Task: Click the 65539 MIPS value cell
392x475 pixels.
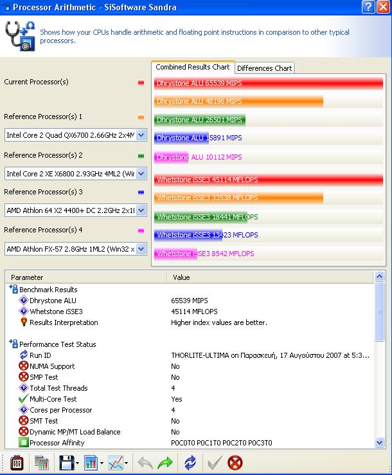Action: click(190, 301)
